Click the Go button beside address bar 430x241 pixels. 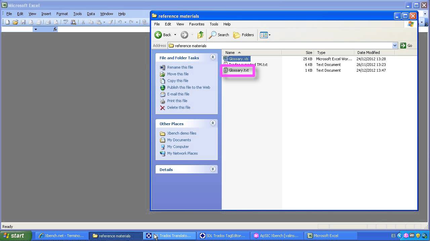[x=406, y=46]
